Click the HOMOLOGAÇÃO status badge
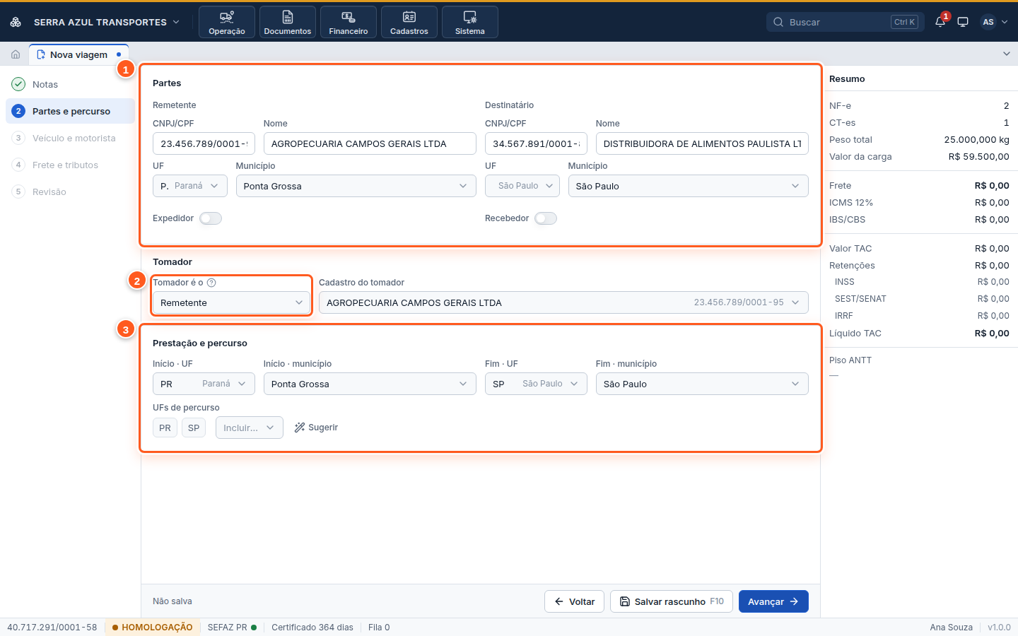The image size is (1018, 636). [152, 627]
